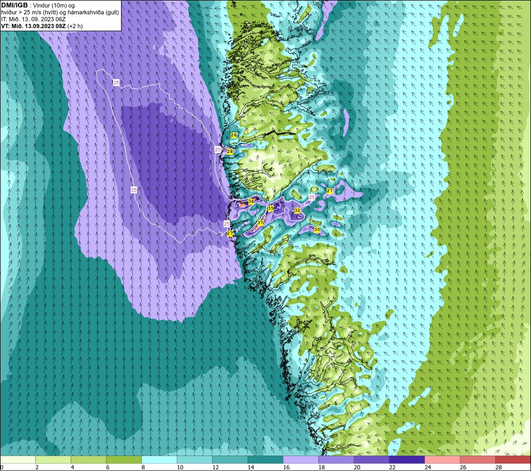Click the 12–14 m/s teal swatch
Image resolution: width=531 pixels, height=471 pixels.
[230, 459]
